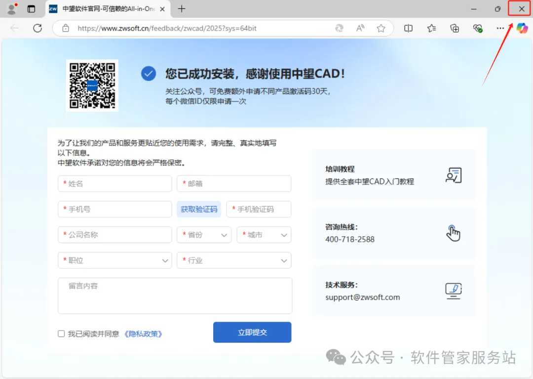This screenshot has width=533, height=379.
Task: Open the tab actions menu icon
Action: (31, 9)
